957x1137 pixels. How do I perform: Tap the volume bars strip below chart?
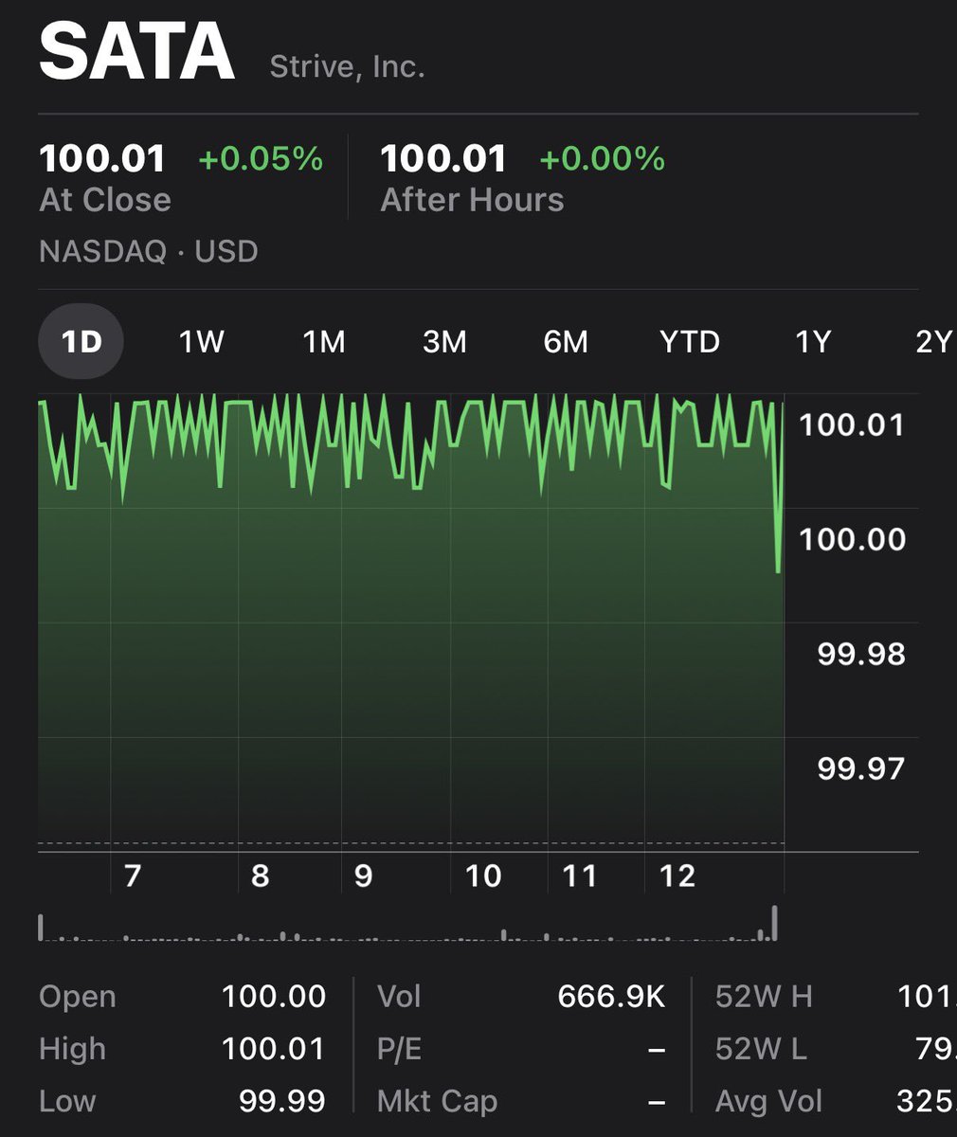click(409, 924)
